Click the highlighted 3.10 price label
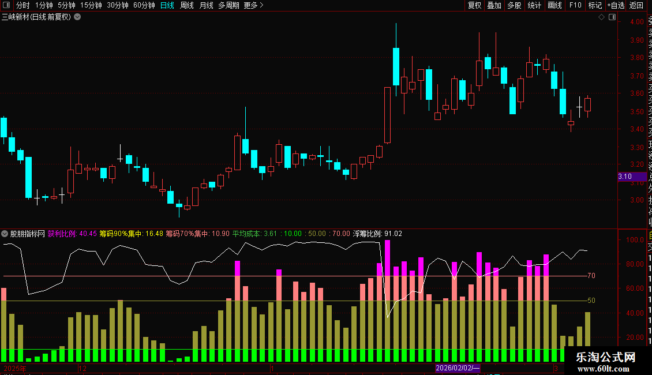Image resolution: width=652 pixels, height=375 pixels. 632,177
